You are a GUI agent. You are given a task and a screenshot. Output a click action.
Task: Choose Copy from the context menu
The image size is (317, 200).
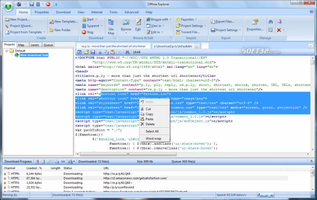(x=154, y=114)
